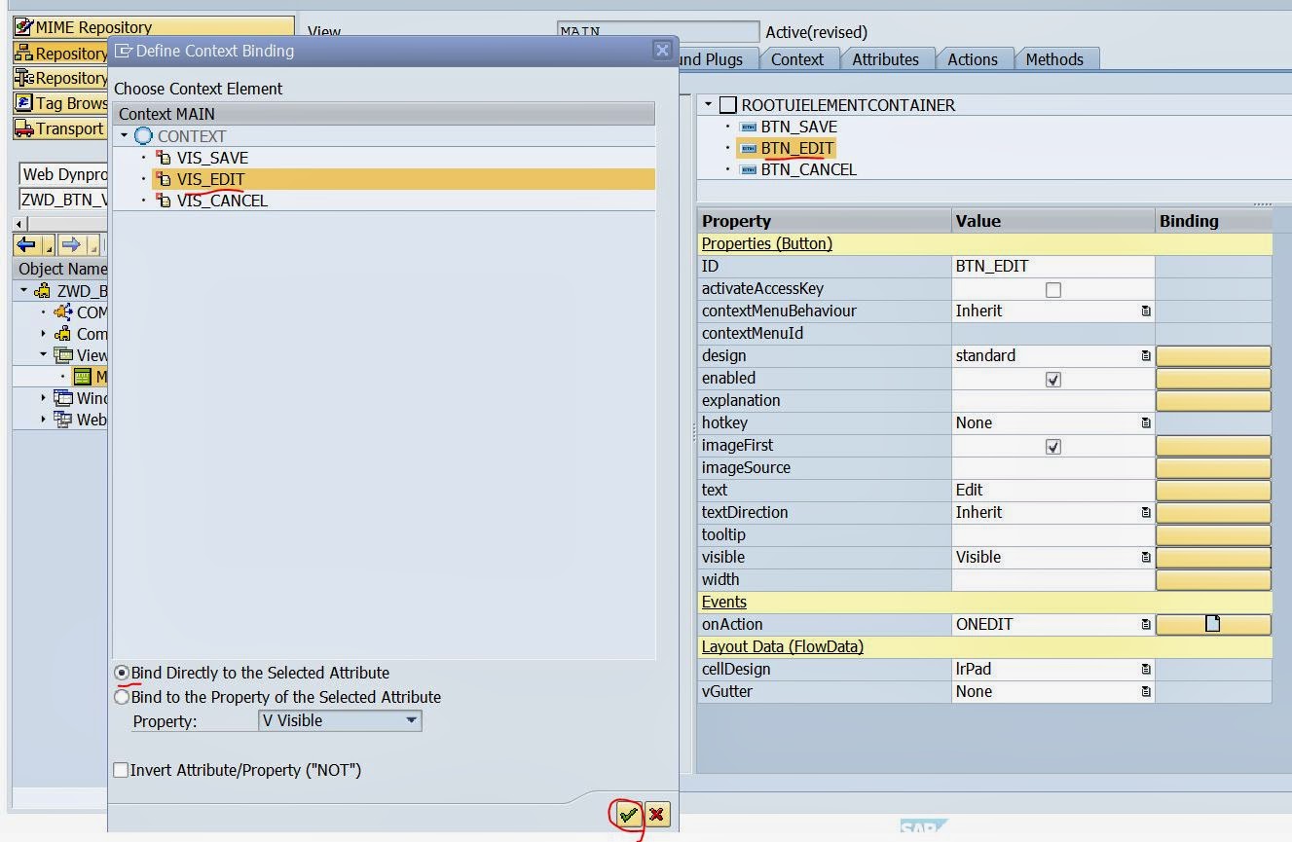Confirm binding with the green checkmark

click(628, 815)
